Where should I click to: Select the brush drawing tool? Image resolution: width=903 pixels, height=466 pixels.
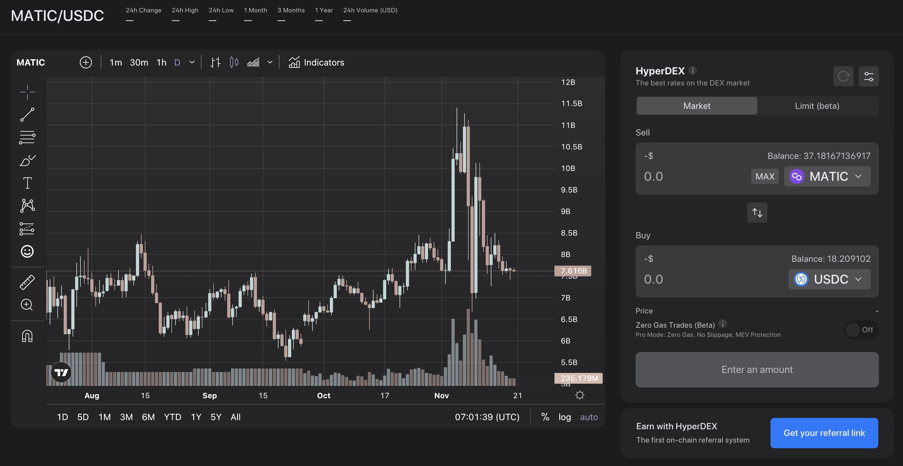coord(27,161)
